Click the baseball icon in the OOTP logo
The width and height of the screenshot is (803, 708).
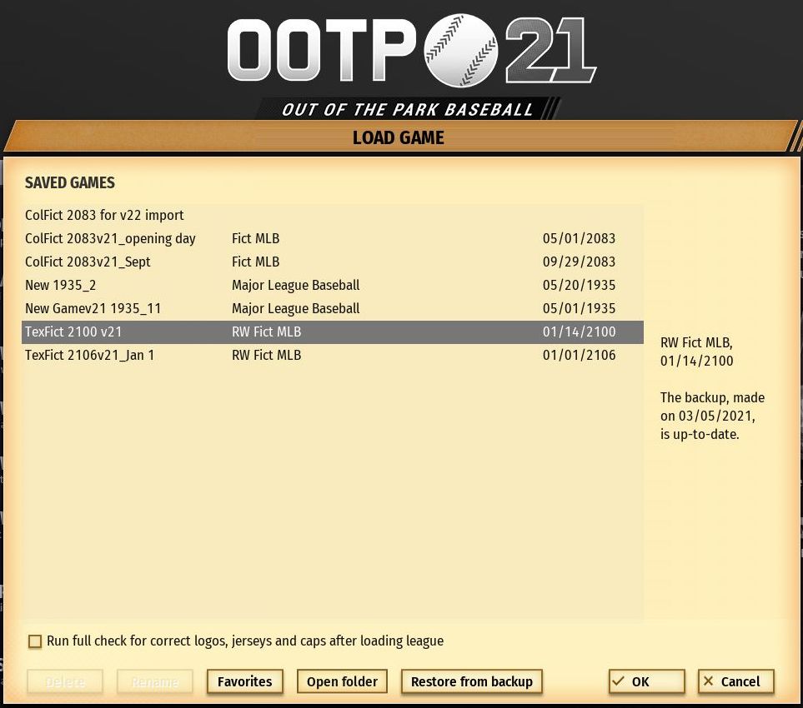tap(460, 51)
